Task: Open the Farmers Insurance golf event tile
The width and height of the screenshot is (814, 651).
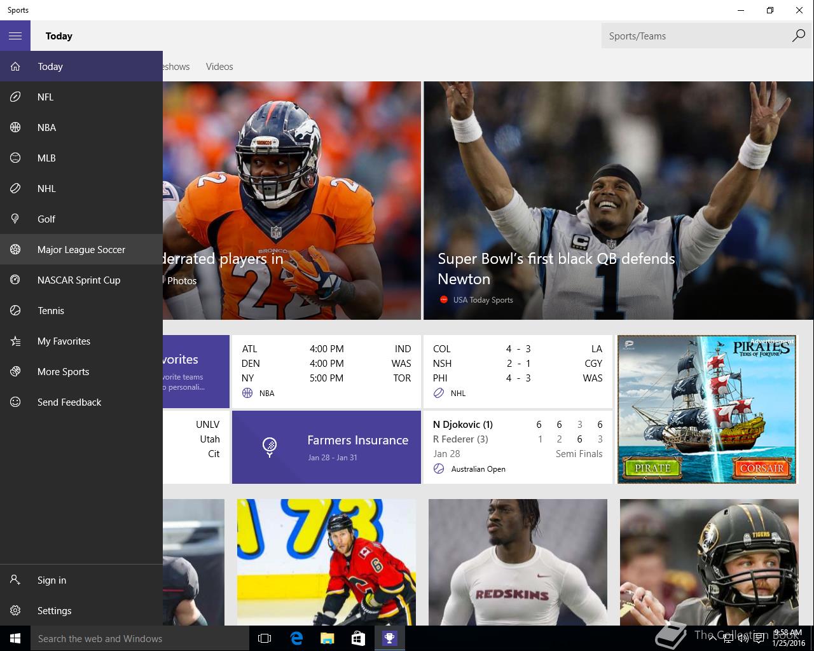Action: tap(326, 447)
